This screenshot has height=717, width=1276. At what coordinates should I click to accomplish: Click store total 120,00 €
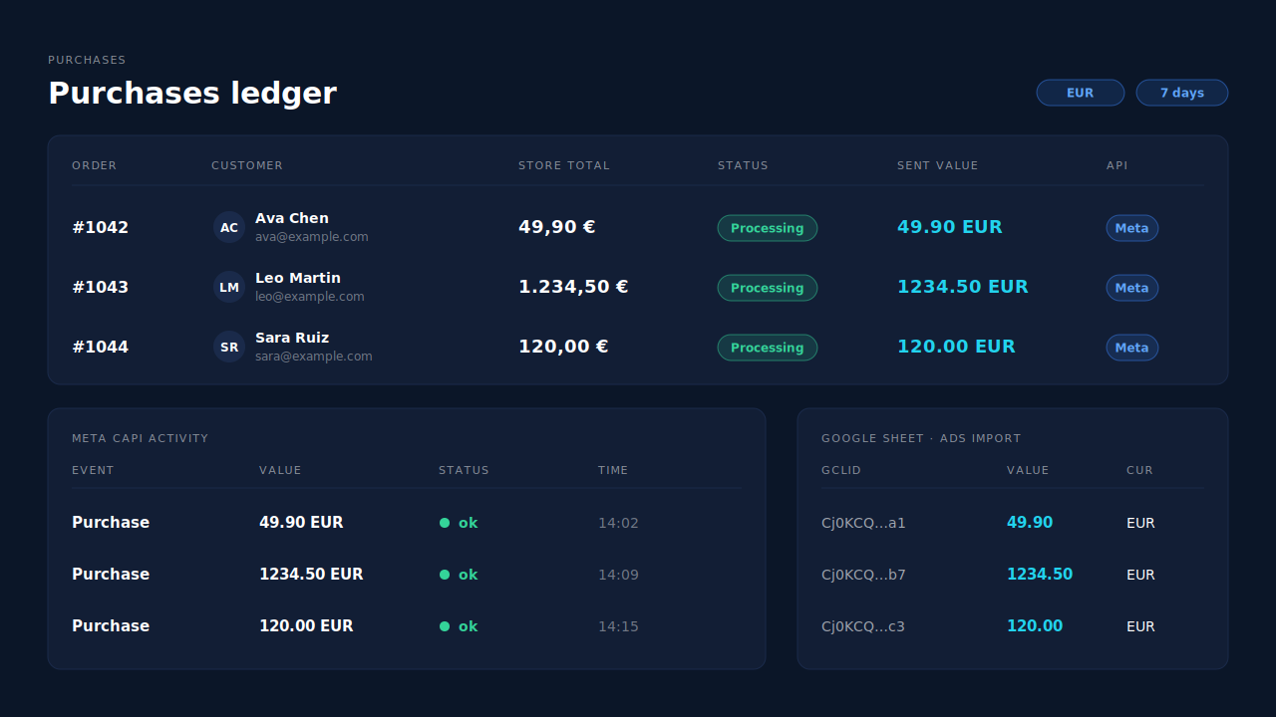pos(563,347)
